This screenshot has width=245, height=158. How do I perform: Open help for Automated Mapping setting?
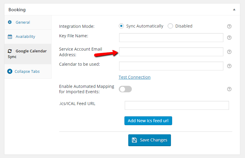[x=229, y=89]
